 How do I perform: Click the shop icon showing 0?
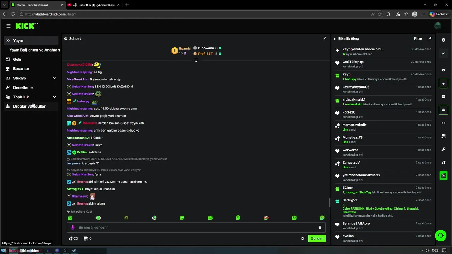88,238
